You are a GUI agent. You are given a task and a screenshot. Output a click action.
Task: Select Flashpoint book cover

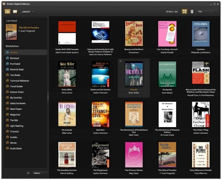point(167,74)
